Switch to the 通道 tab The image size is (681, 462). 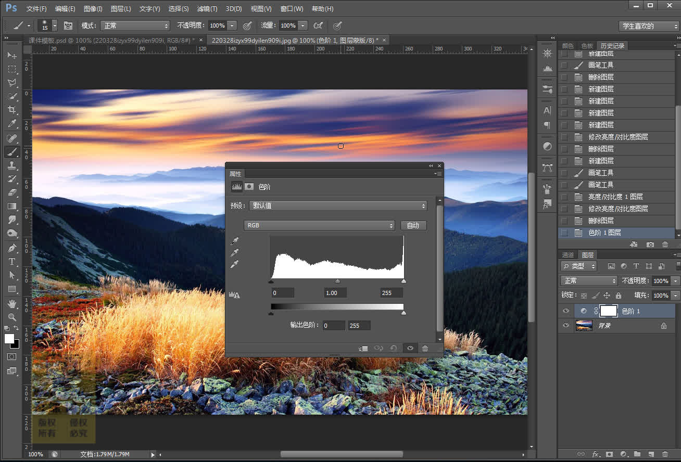click(x=568, y=255)
